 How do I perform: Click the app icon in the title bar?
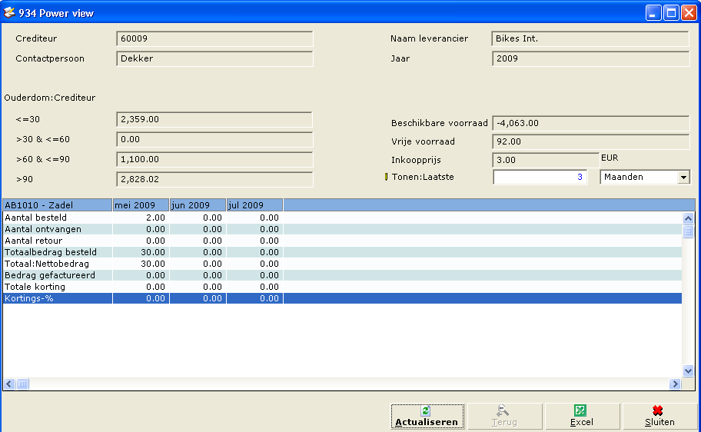point(10,12)
